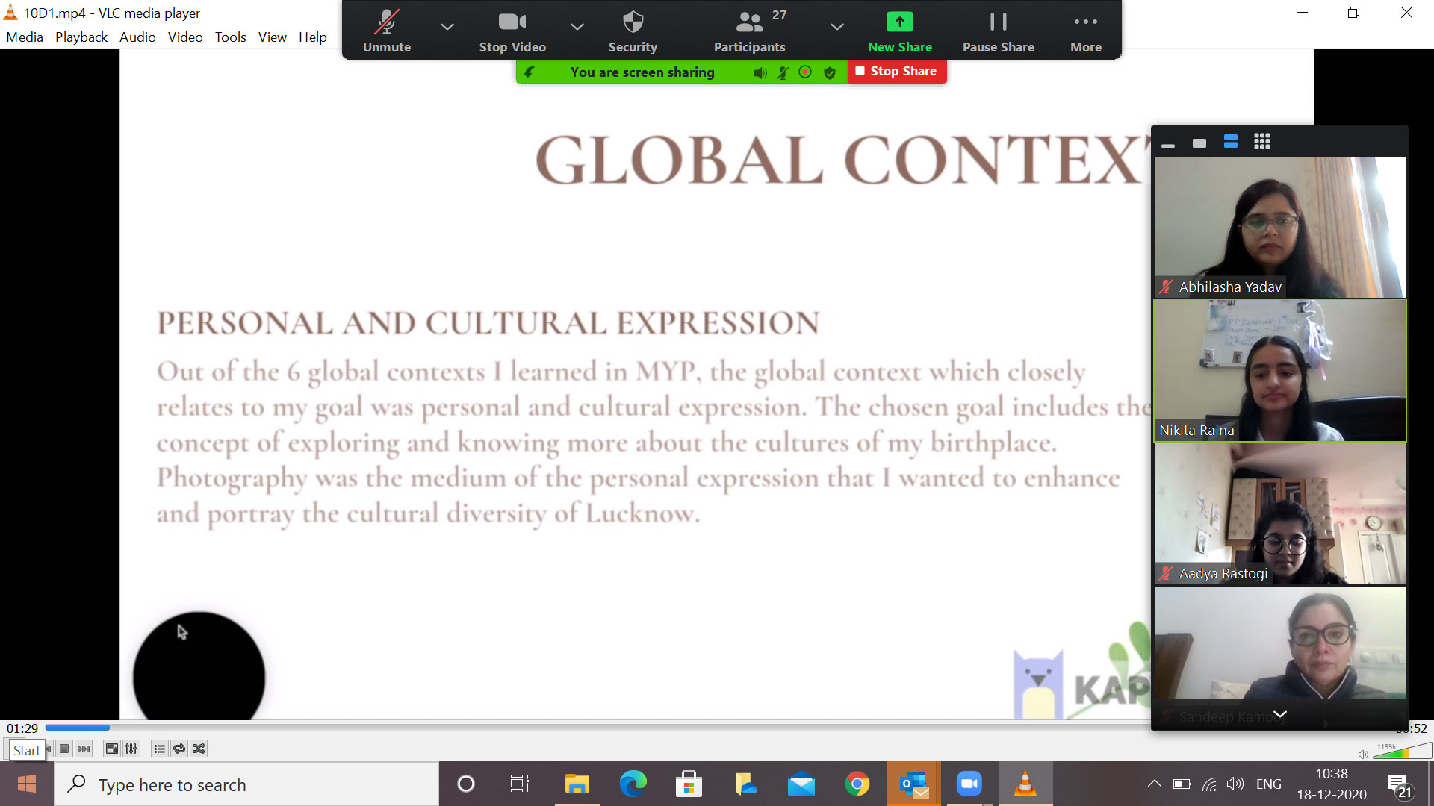Expand video panel down chevron
The image size is (1434, 806).
pos(1279,714)
